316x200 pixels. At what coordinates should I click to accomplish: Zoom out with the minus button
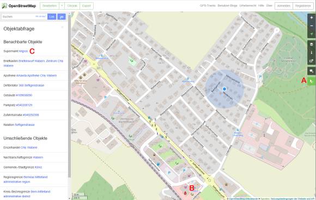click(x=311, y=26)
